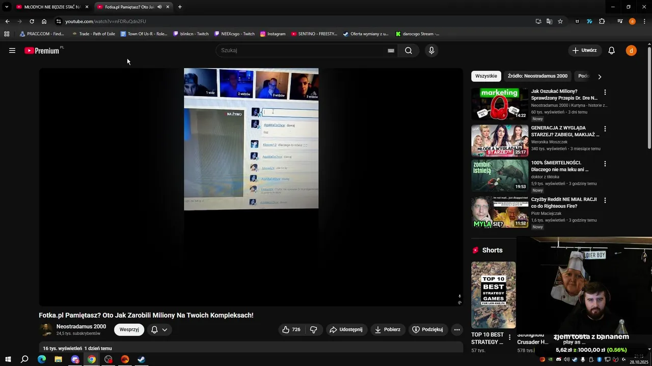The height and width of the screenshot is (366, 652).
Task: Open the orange account avatar in YouTube header
Action: [x=631, y=50]
